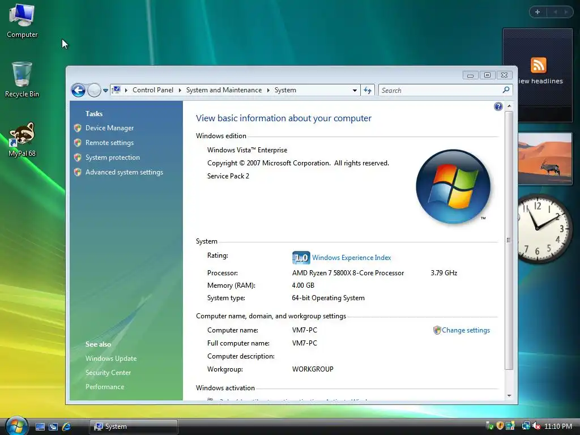580x435 pixels.
Task: Open the recent pages dropdown arrow
Action: coord(105,90)
